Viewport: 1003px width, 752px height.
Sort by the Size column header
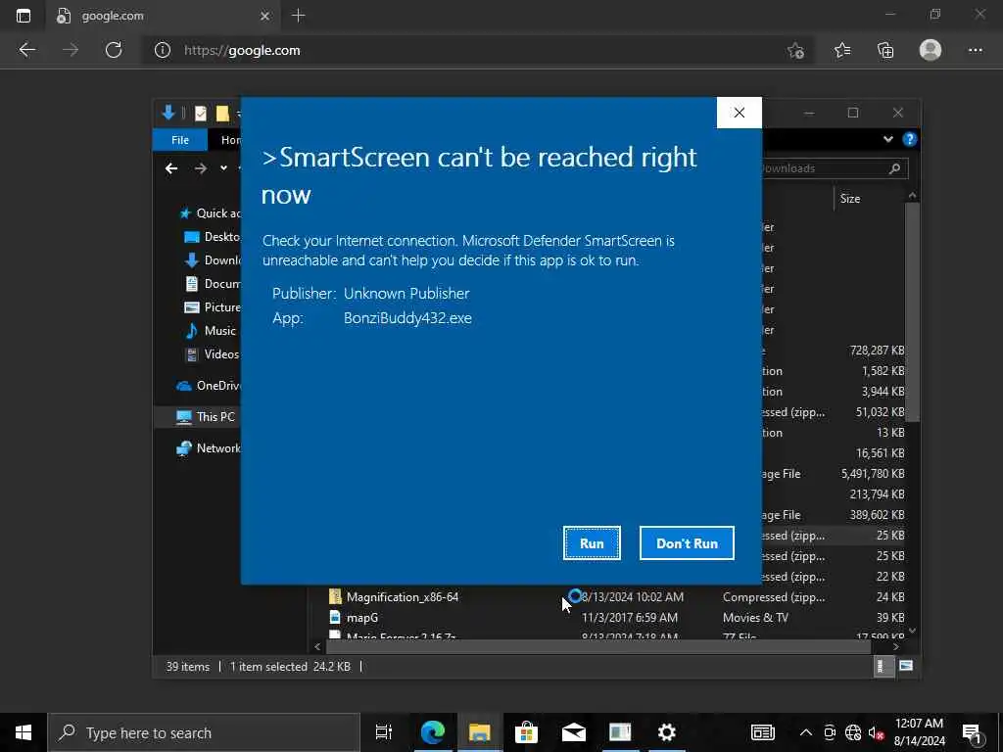pyautogui.click(x=849, y=198)
